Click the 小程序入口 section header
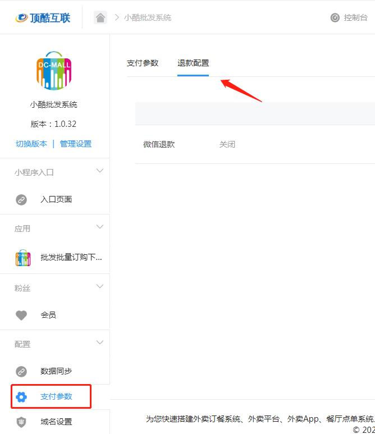375x434 pixels. click(x=34, y=172)
